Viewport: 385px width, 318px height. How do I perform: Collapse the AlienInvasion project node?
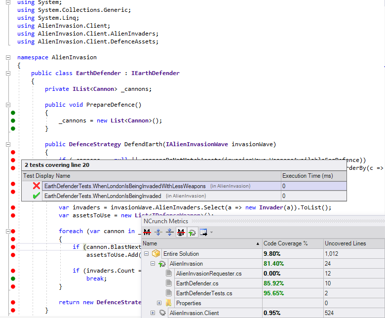153,264
